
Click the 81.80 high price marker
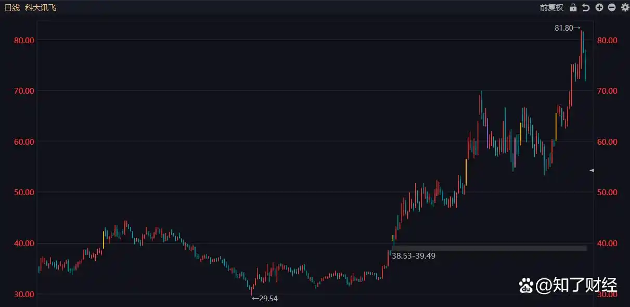click(567, 28)
